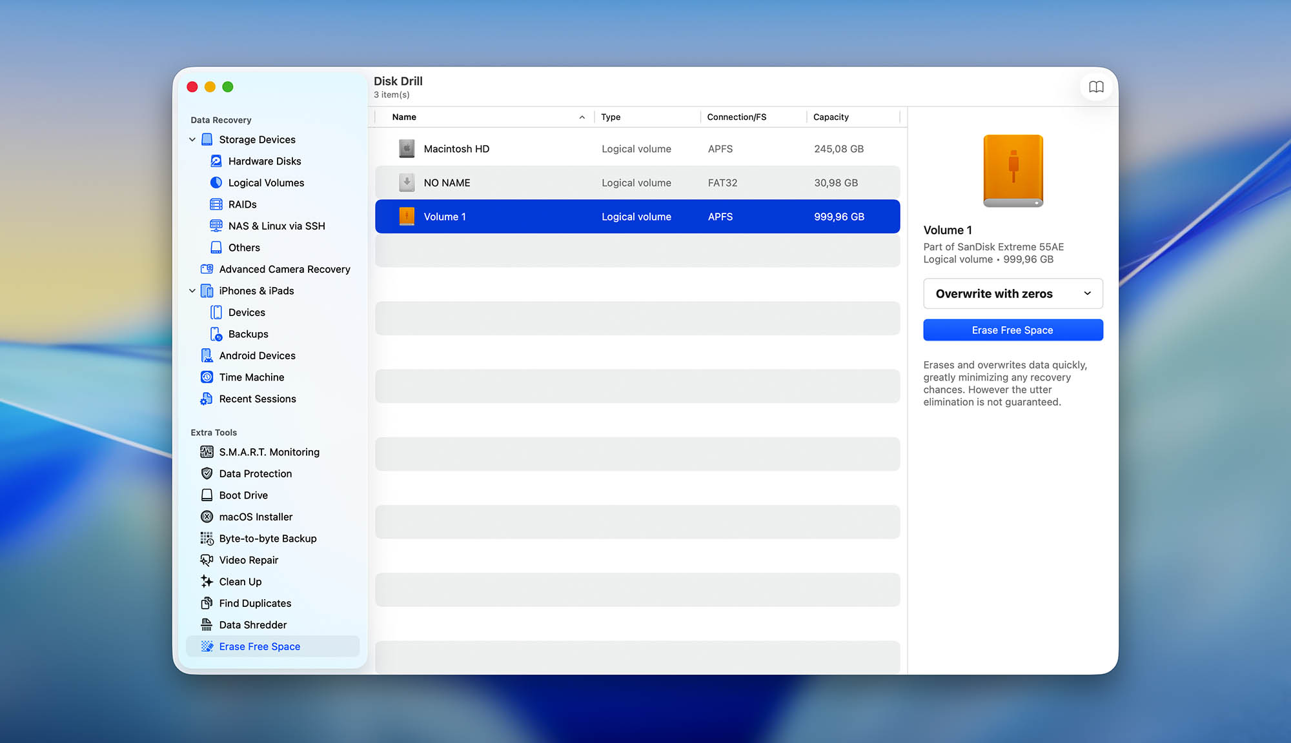This screenshot has width=1291, height=743.
Task: Sort by the Capacity column header
Action: [831, 117]
